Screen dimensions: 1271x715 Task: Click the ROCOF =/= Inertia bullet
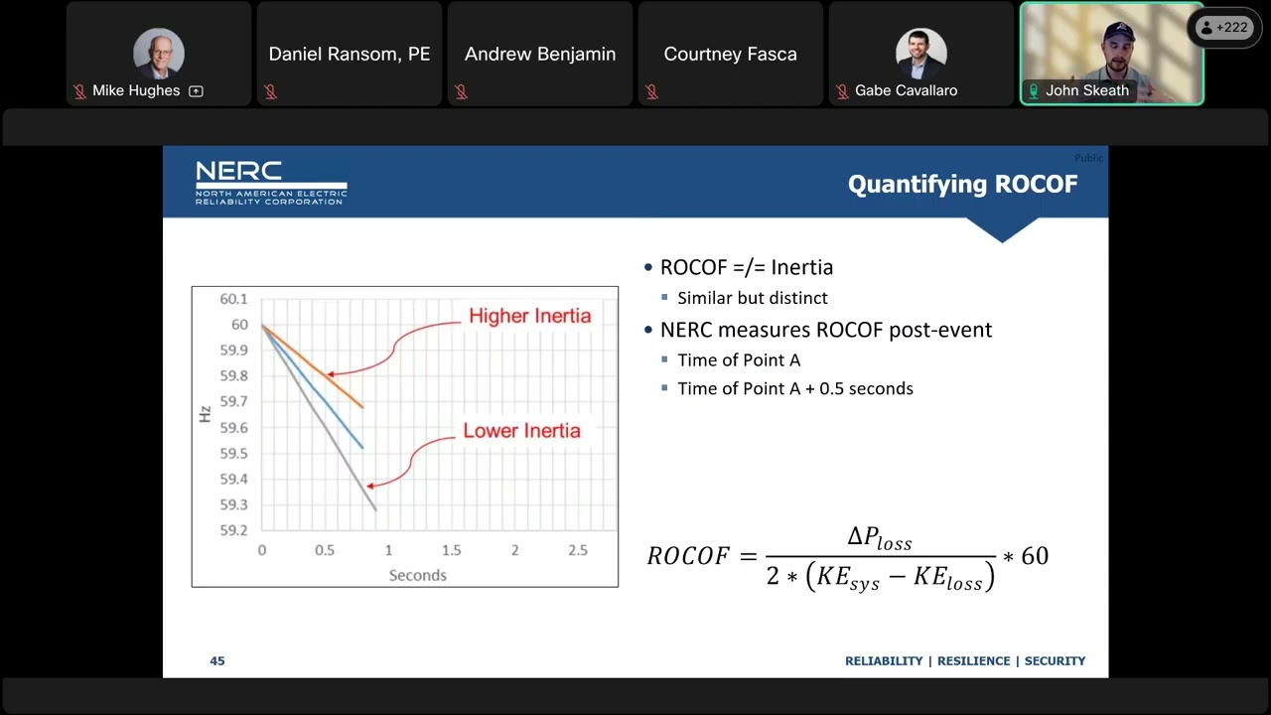coord(747,267)
